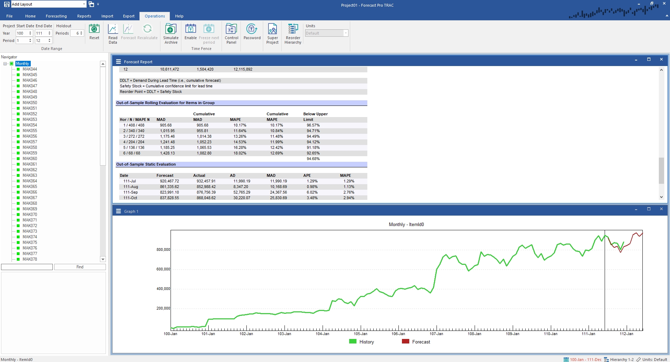Screen dimensions: 670x362
Task: Click the Forecast Report scrollbar thumb
Action: [661, 171]
